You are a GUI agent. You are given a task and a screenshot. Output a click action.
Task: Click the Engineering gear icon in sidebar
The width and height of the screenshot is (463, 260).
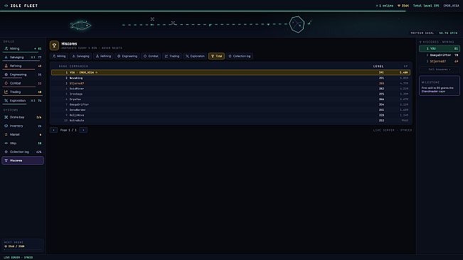pos(6,75)
